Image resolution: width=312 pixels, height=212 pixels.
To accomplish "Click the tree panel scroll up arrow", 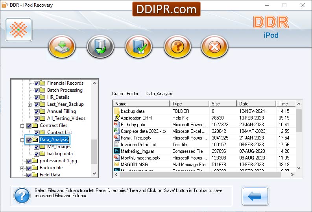I will 94,83.
